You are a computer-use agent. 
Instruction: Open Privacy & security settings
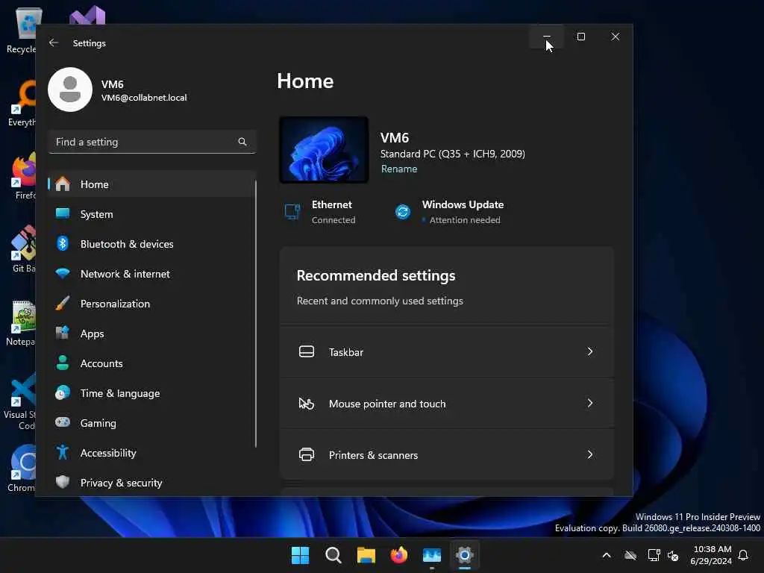click(151, 483)
